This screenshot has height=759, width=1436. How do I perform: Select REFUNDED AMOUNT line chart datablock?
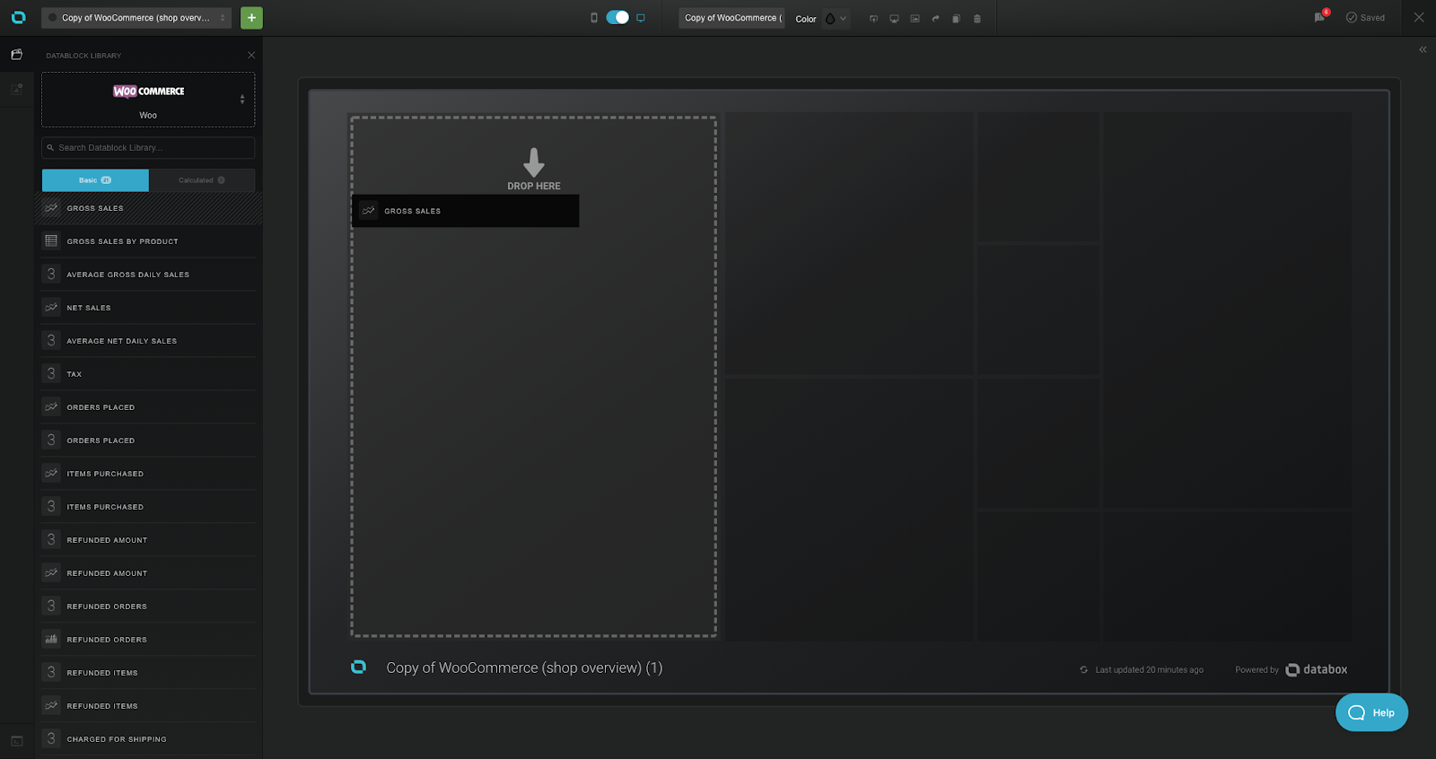point(148,573)
